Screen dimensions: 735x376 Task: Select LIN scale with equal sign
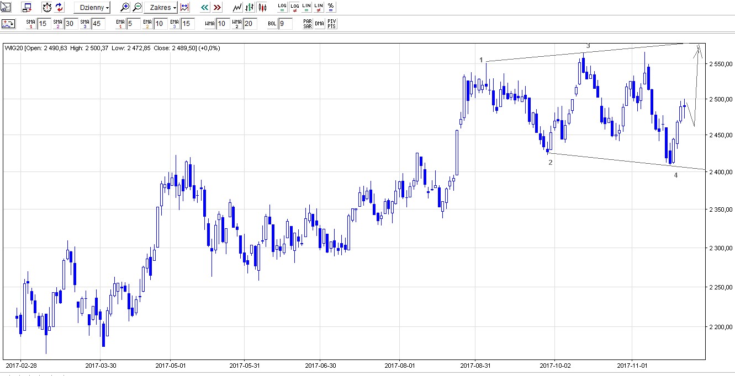[x=306, y=8]
